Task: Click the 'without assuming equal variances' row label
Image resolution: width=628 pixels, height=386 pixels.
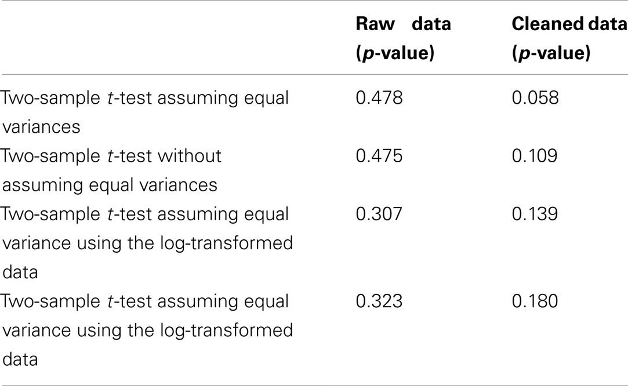Action: [111, 170]
